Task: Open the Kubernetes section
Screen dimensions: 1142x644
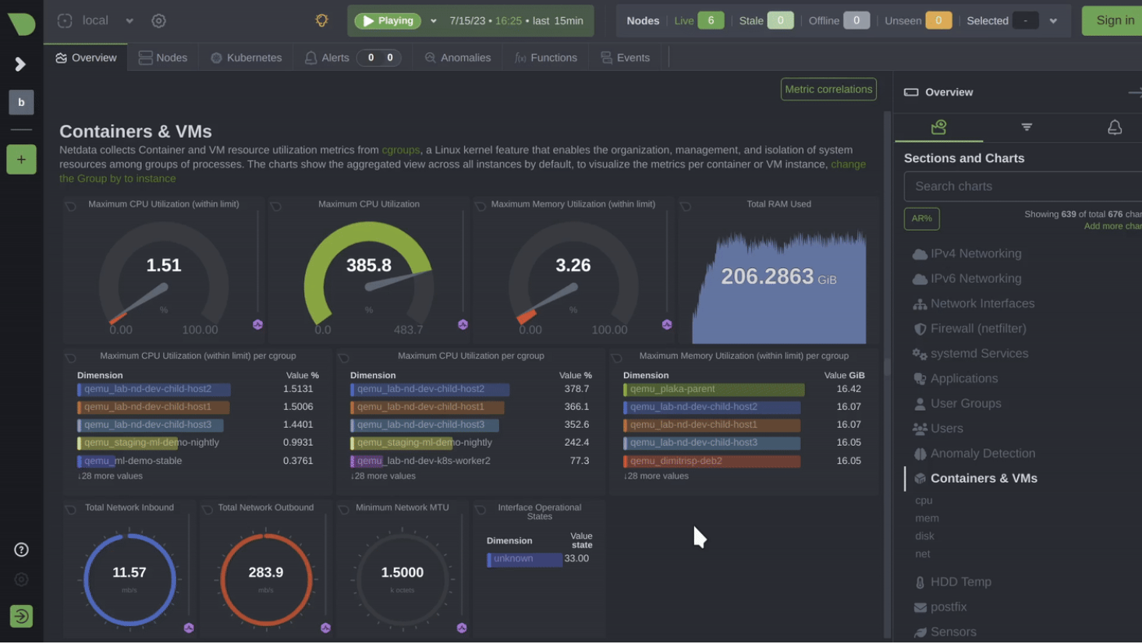Action: tap(245, 57)
